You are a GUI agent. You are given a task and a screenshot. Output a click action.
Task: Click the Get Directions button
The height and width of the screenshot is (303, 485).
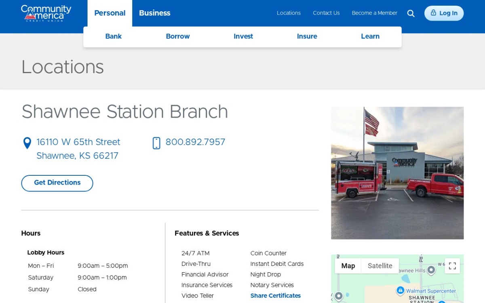tap(57, 183)
